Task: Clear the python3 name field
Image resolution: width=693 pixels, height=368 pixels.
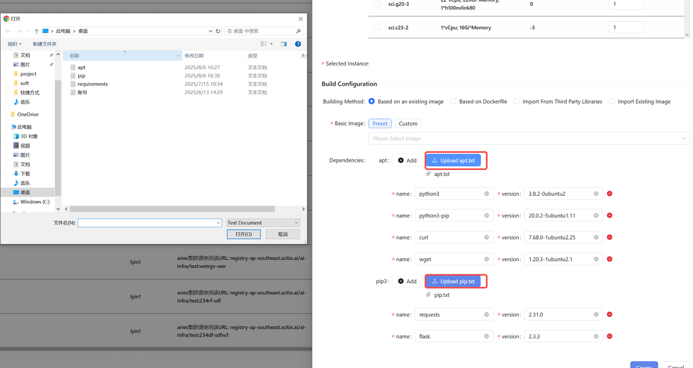Action: pyautogui.click(x=487, y=194)
